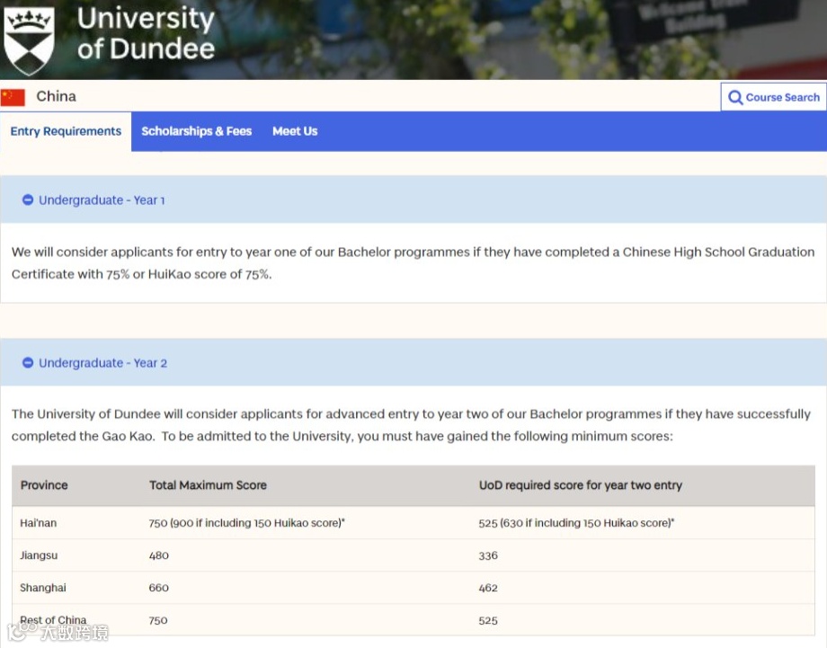Click the minus circle icon beside Undergraduate - Year 2
Screen dimensions: 827x648
[x=28, y=363]
